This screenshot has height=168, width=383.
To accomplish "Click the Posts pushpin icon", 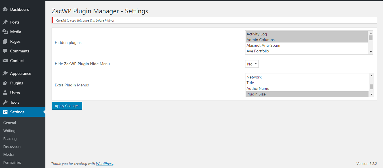I will click(x=5, y=22).
